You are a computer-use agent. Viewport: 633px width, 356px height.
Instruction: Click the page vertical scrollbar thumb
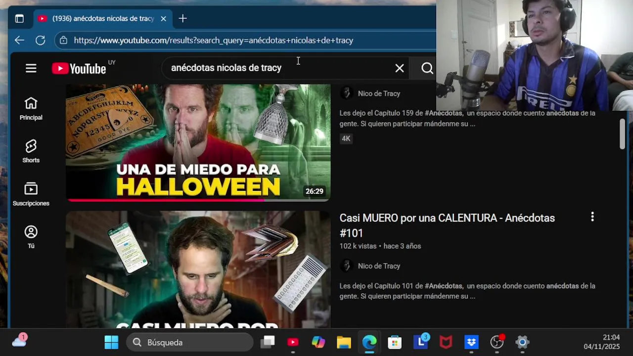[623, 133]
